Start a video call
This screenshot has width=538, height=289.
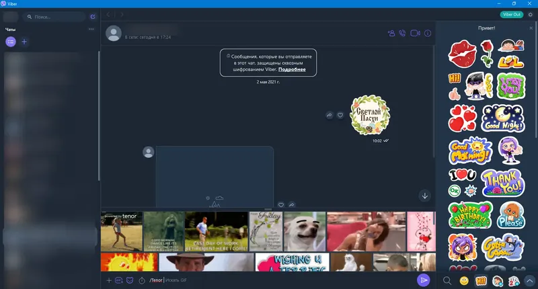tap(415, 33)
